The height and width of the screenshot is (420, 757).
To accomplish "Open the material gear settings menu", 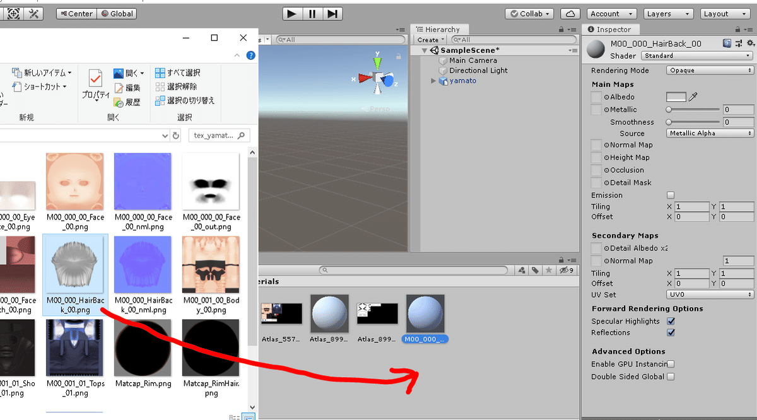I will (750, 44).
